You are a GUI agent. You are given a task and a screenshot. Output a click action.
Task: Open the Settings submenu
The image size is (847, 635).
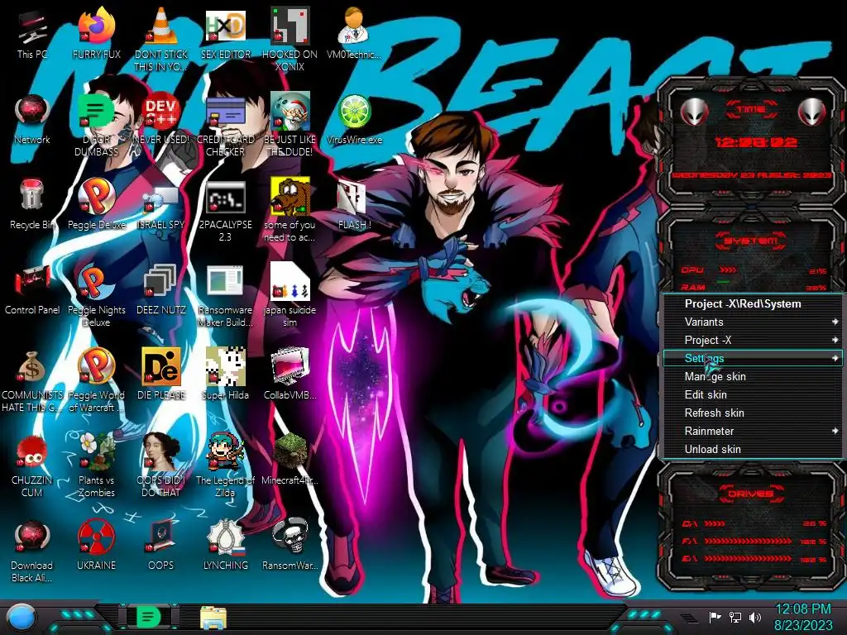[753, 358]
